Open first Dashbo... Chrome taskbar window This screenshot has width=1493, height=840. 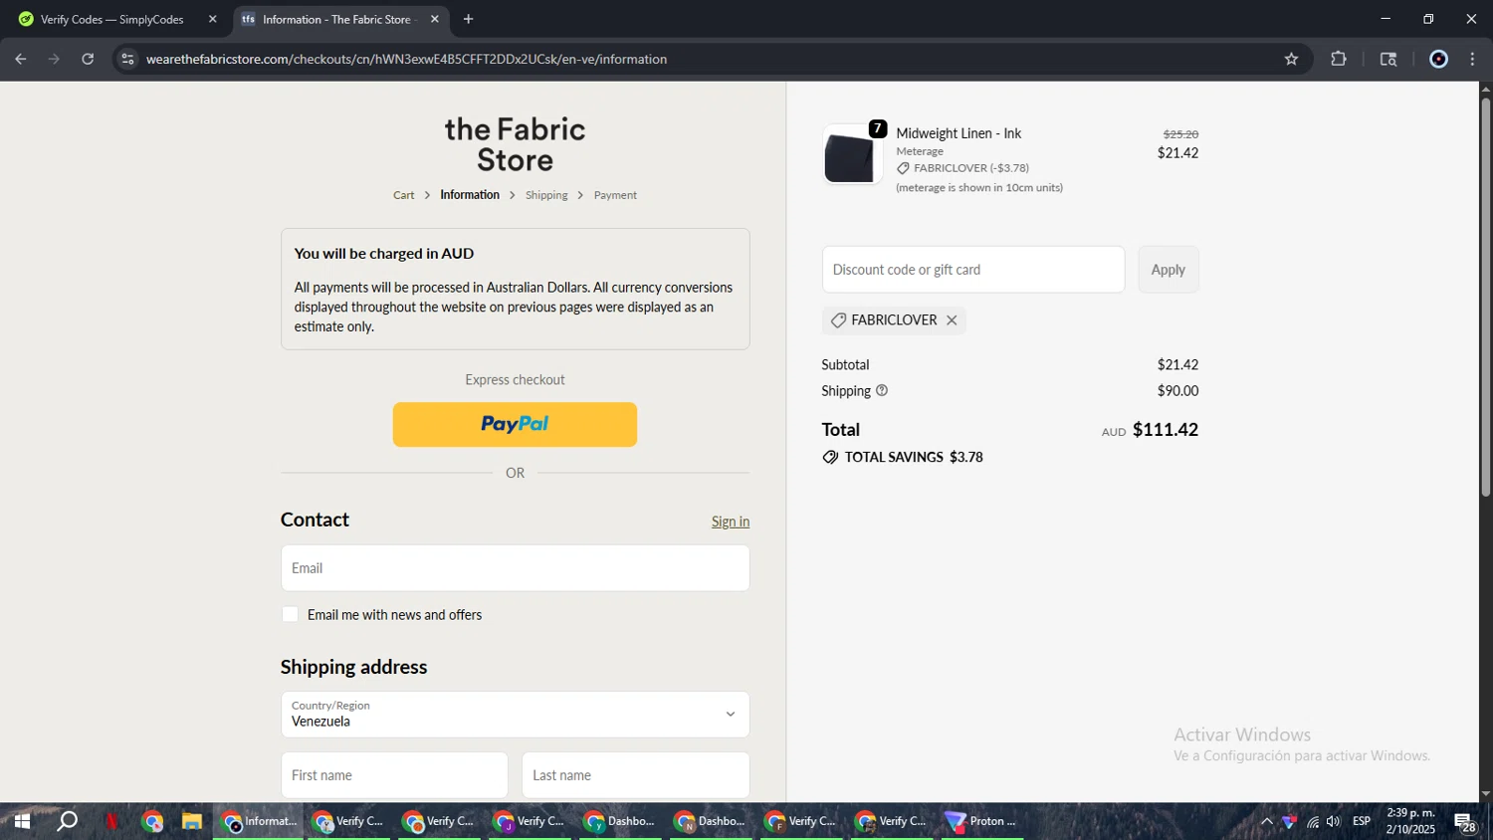(x=619, y=821)
